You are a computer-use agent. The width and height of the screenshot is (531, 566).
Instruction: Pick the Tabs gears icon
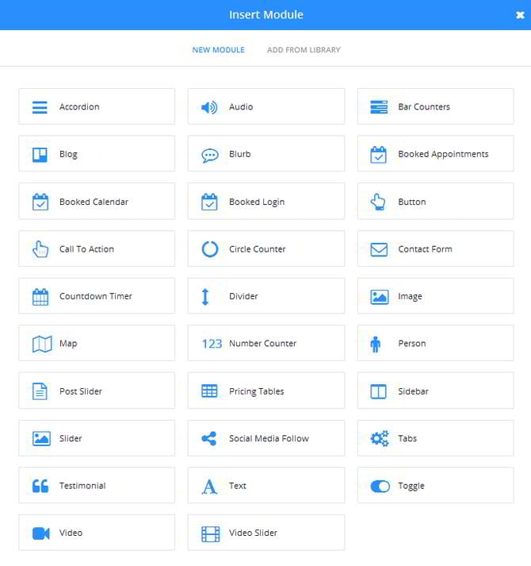380,438
